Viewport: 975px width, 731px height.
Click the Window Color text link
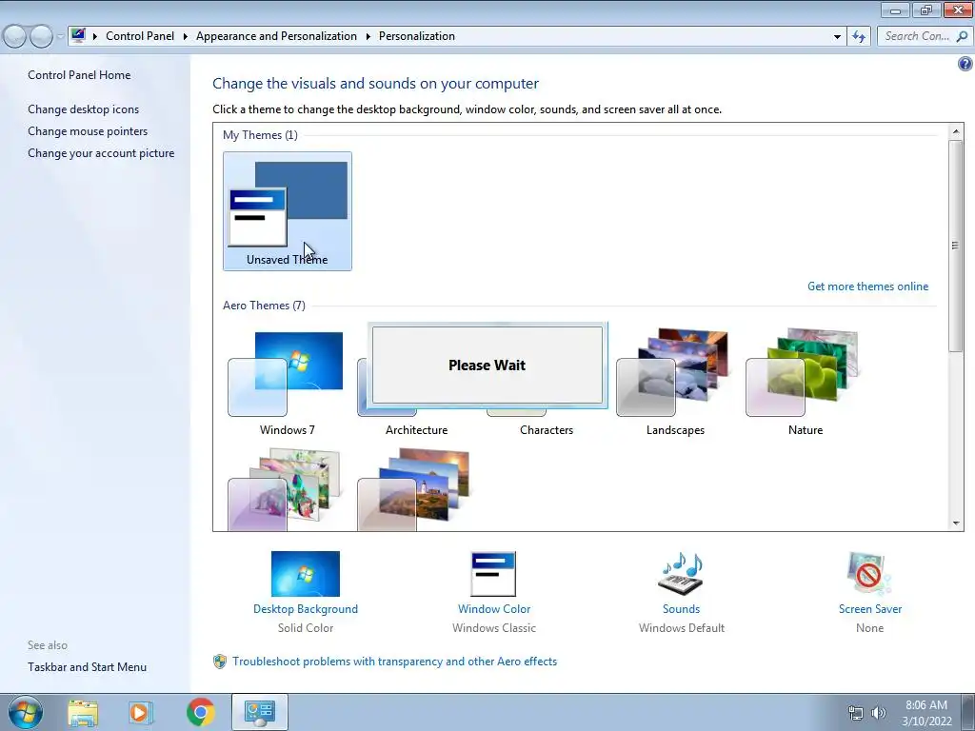494,609
